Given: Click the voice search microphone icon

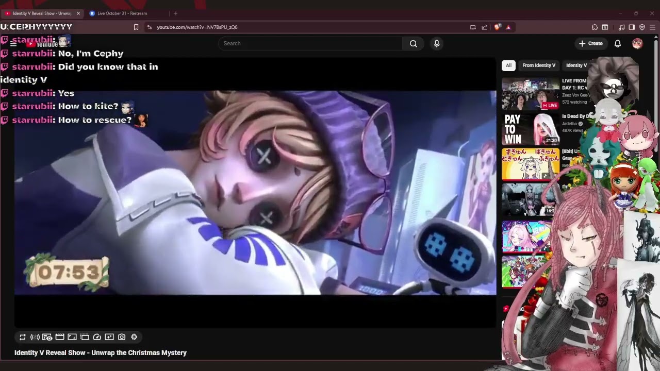Looking at the screenshot, I should coord(437,43).
